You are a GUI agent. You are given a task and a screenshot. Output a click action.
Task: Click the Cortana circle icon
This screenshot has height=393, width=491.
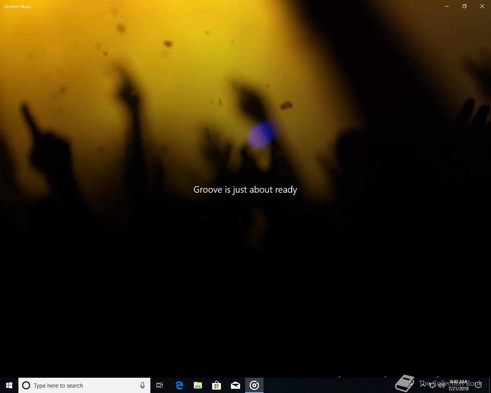click(26, 385)
